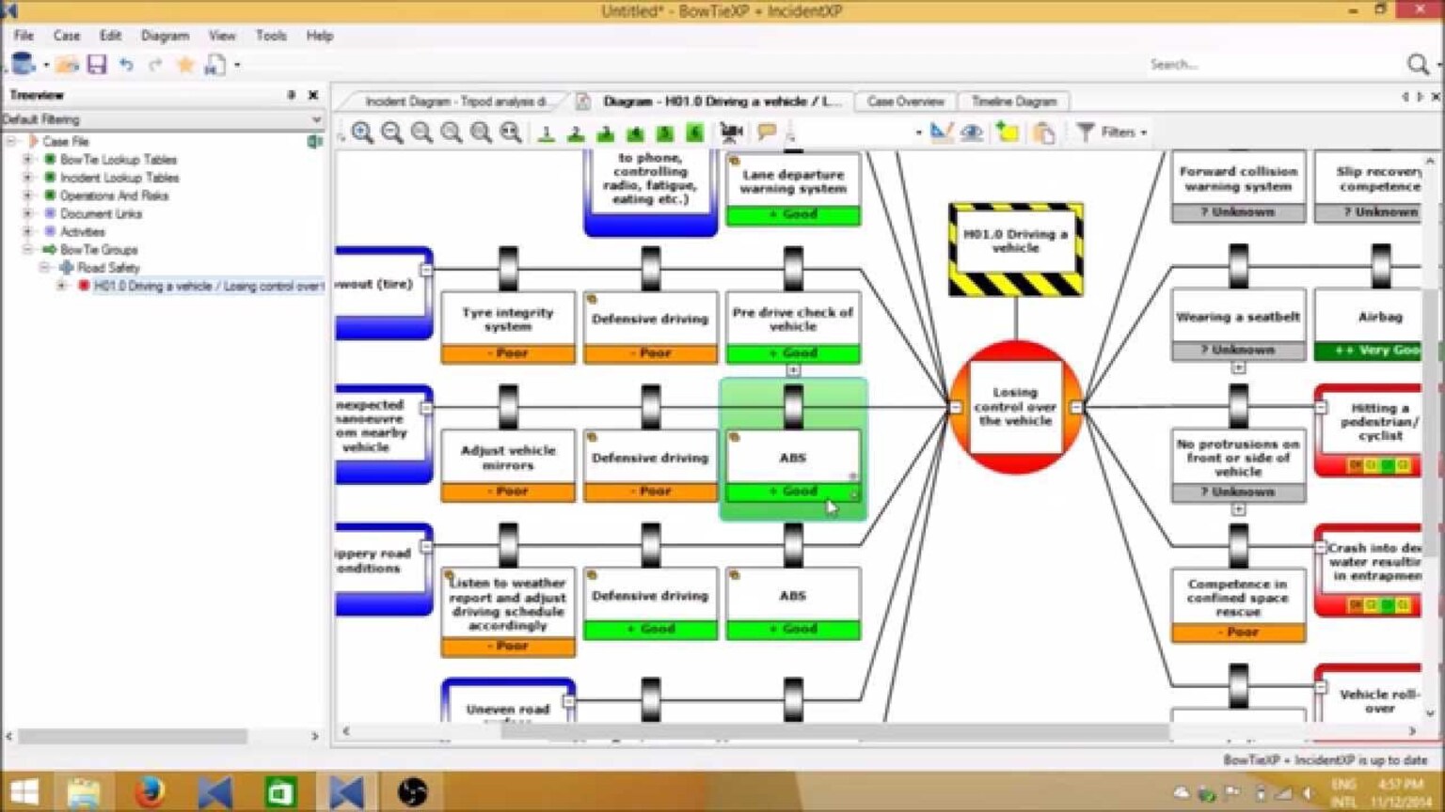1445x812 pixels.
Task: Click the yellow star favorites icon
Action: [x=185, y=65]
